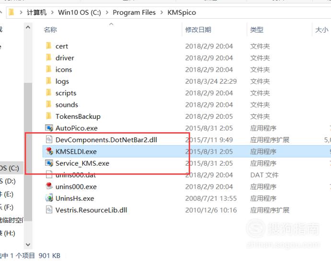This screenshot has width=331, height=261.
Task: Select the file name Vestris.ResourceLib.dll
Action: [x=91, y=210]
